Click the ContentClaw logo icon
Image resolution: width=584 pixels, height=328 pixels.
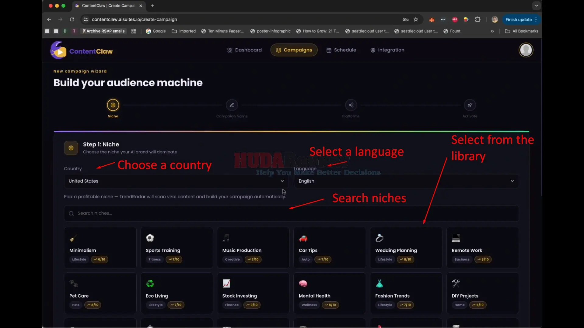tap(58, 50)
